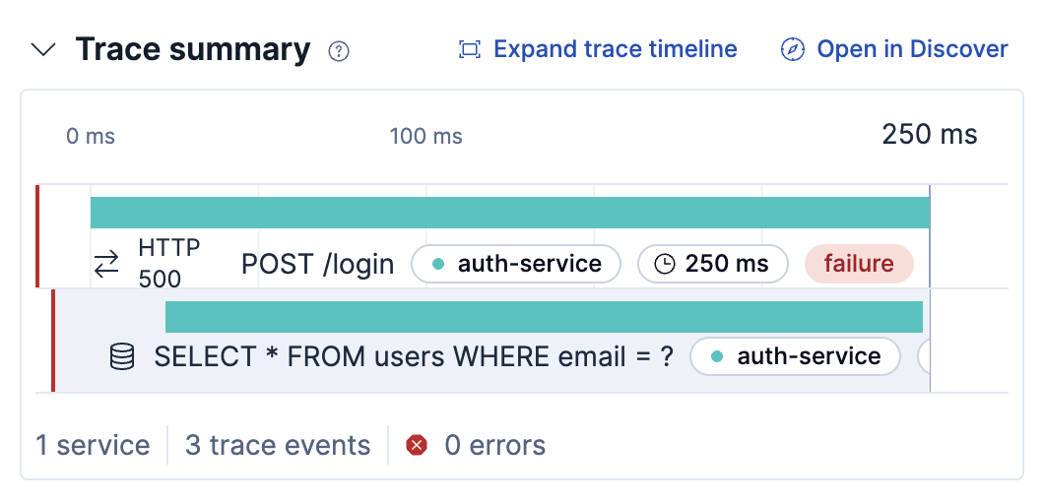Click the compass icon for Discover
The height and width of the screenshot is (504, 1044).
click(792, 49)
